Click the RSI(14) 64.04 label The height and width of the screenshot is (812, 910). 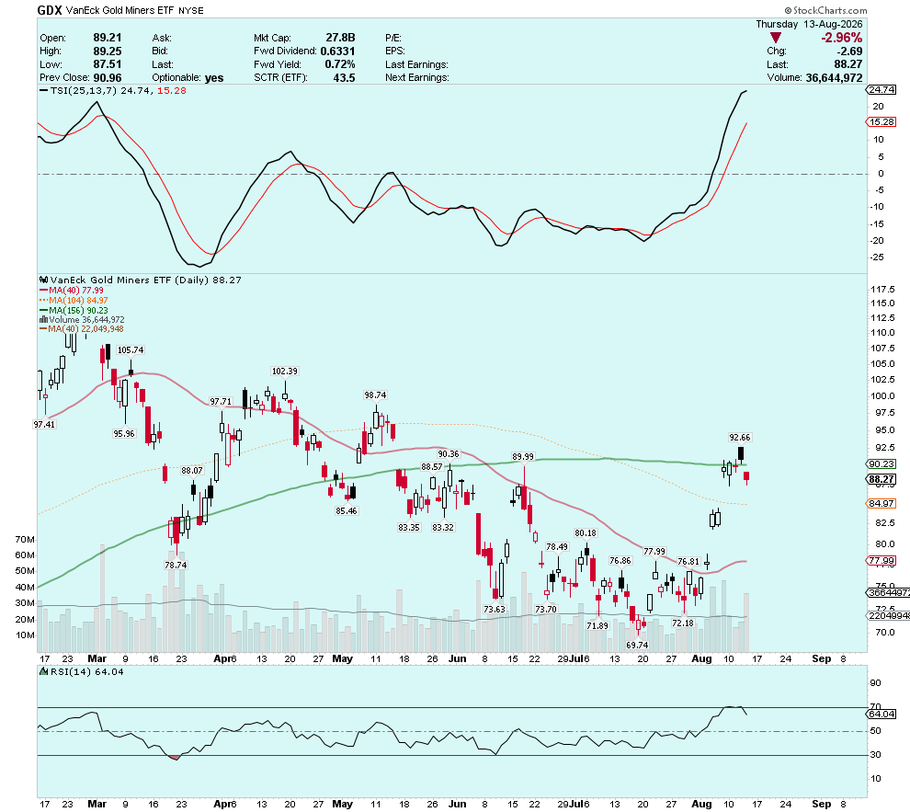pyautogui.click(x=87, y=671)
